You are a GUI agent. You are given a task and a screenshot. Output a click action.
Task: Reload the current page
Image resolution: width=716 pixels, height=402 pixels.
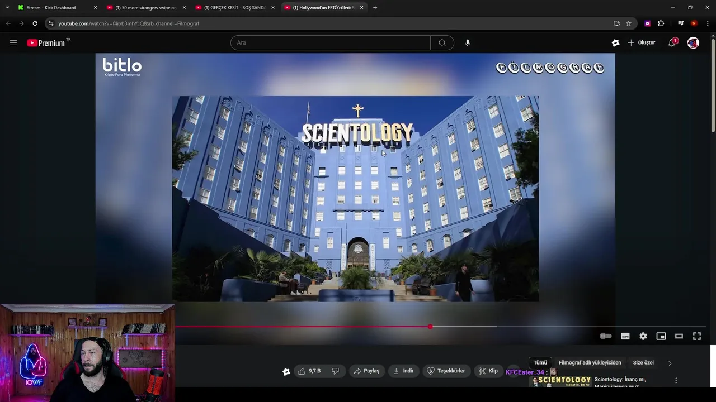click(35, 23)
